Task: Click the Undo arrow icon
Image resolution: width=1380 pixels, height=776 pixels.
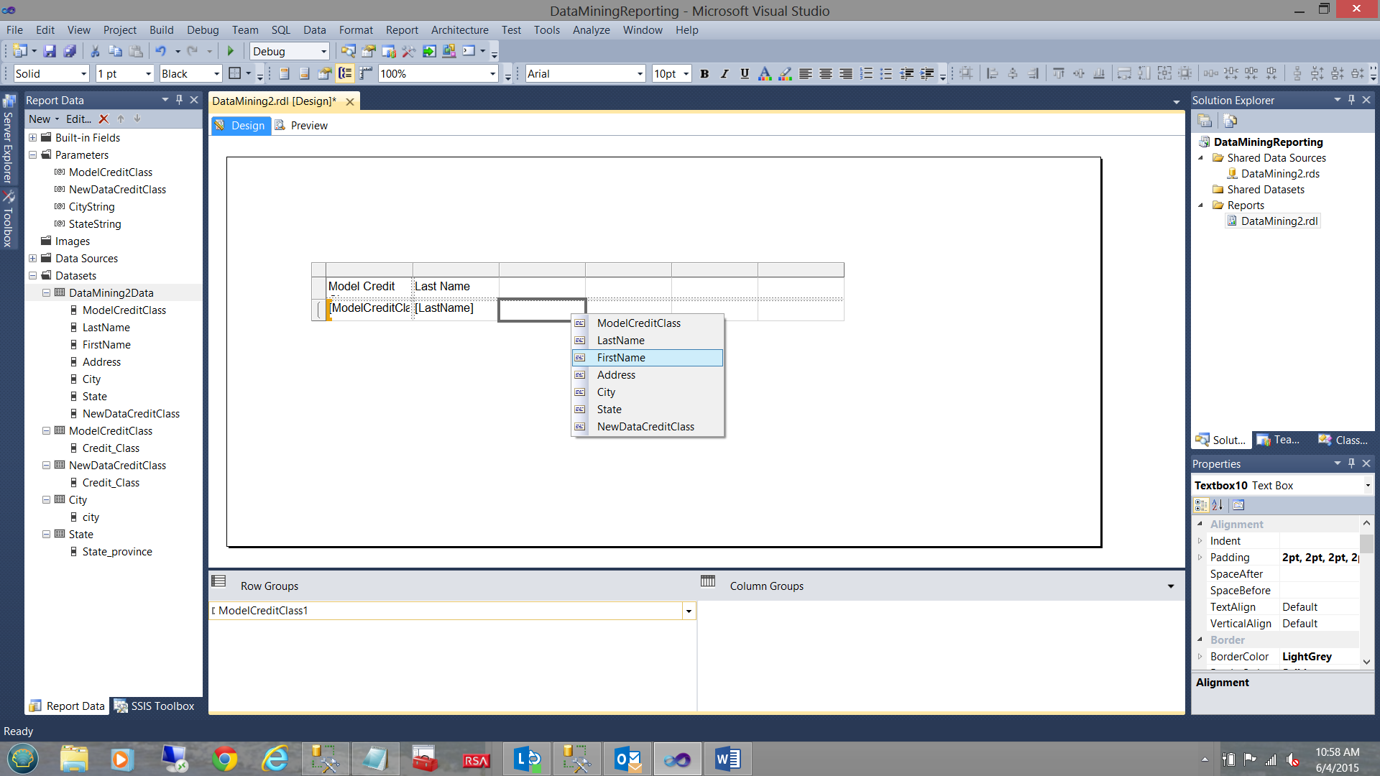Action: click(160, 51)
